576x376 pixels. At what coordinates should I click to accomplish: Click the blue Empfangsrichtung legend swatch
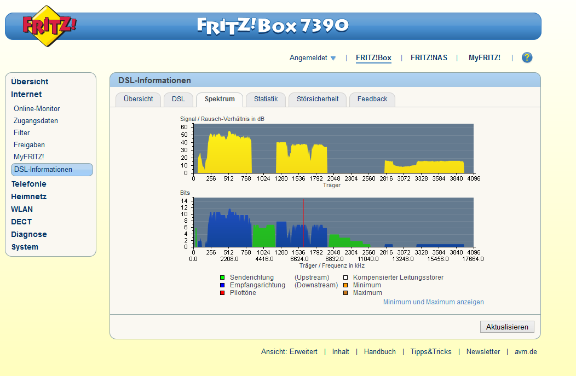[222, 285]
